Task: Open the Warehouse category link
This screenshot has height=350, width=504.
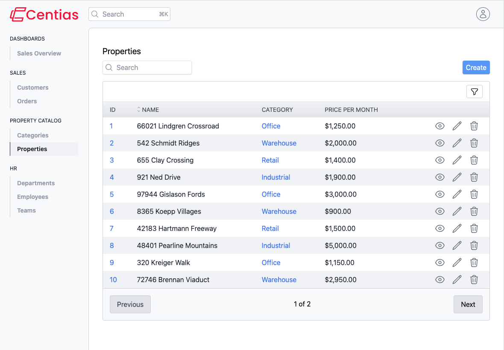Action: (x=279, y=143)
